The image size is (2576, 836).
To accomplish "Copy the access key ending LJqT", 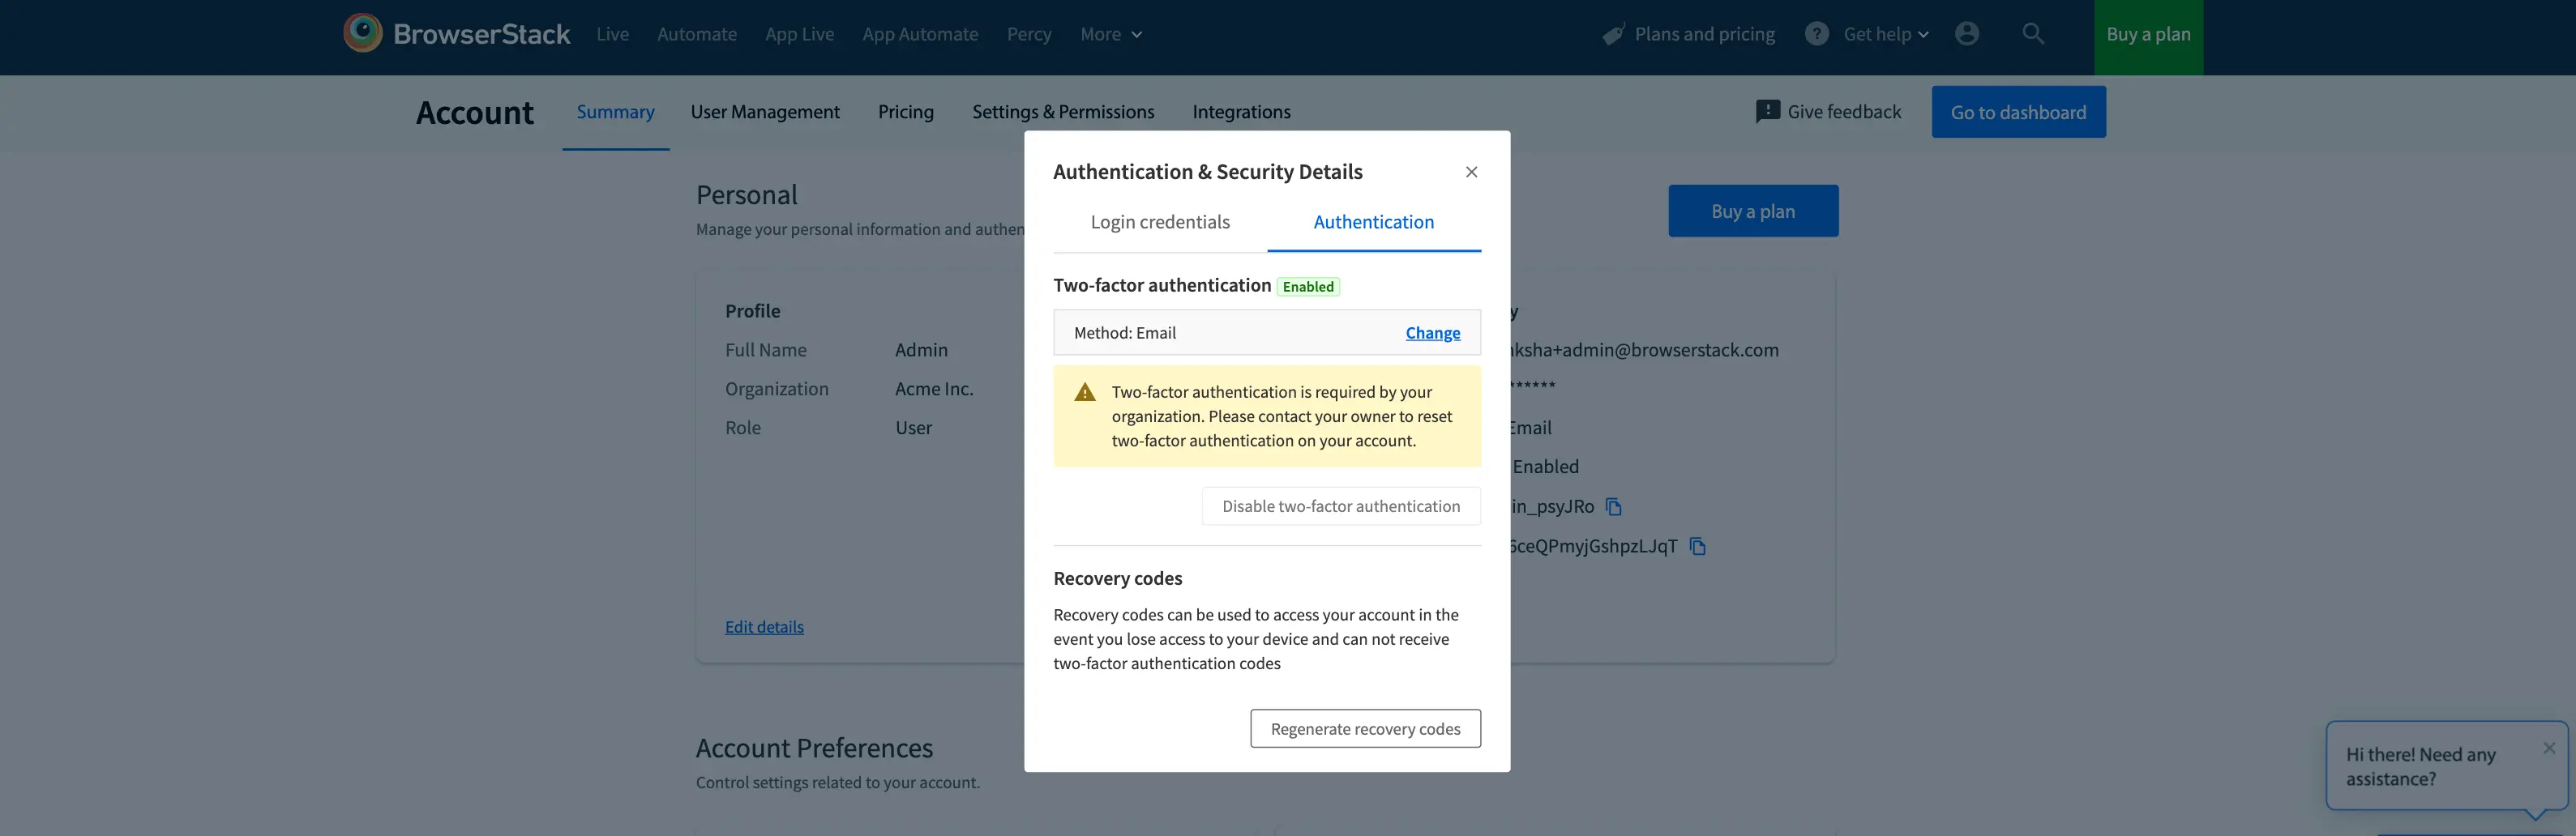I will [1697, 546].
